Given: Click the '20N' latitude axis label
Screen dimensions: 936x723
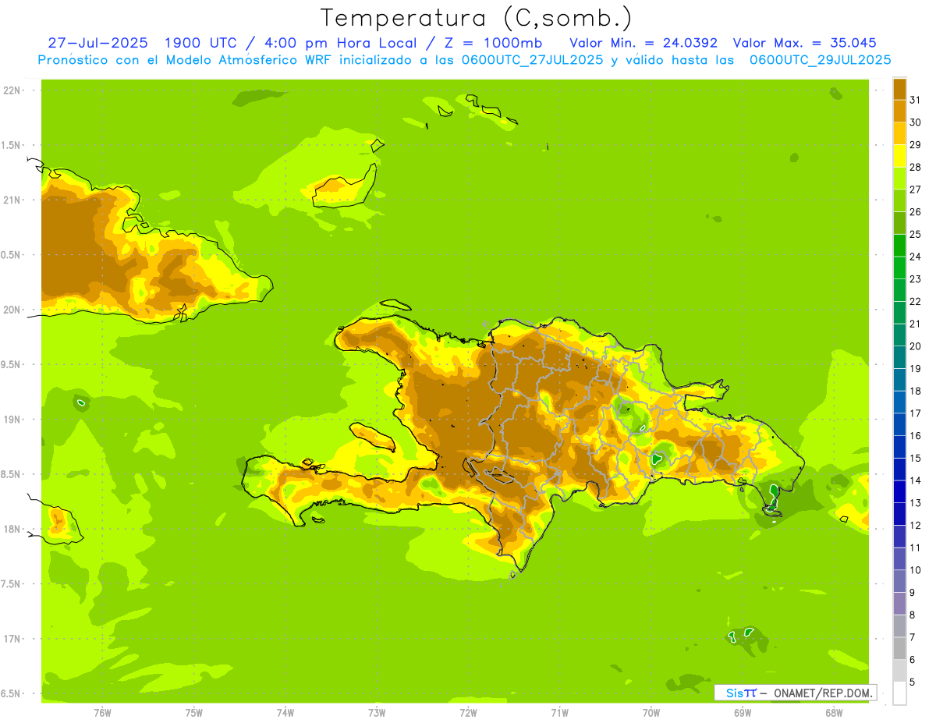Looking at the screenshot, I should click(12, 310).
